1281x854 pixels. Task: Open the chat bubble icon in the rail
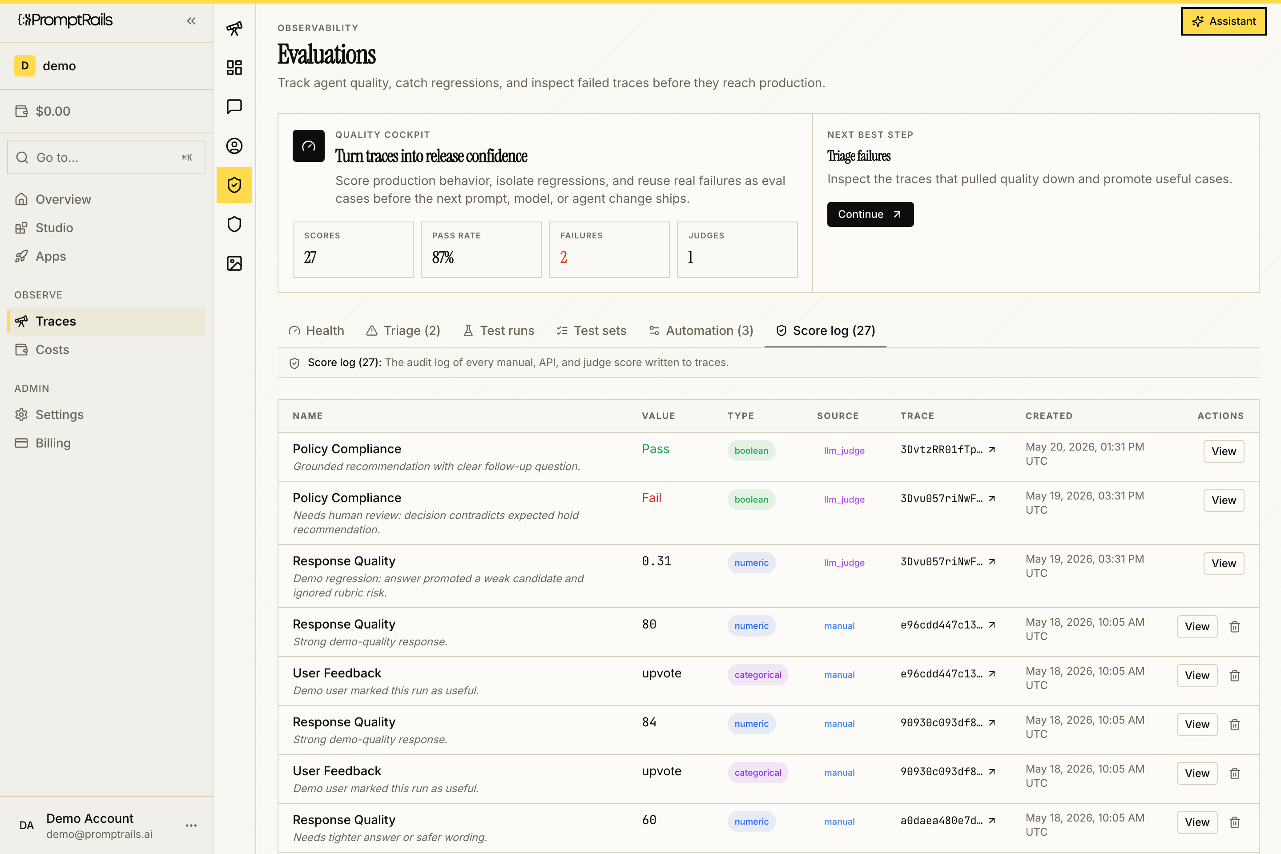click(x=234, y=107)
